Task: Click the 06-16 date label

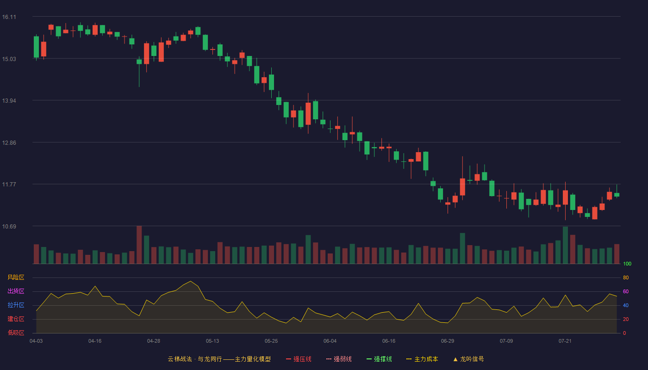Action: (x=389, y=341)
